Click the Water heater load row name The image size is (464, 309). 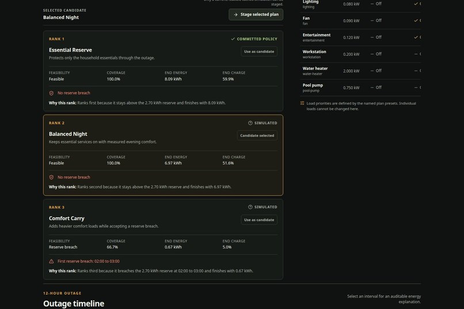click(315, 68)
